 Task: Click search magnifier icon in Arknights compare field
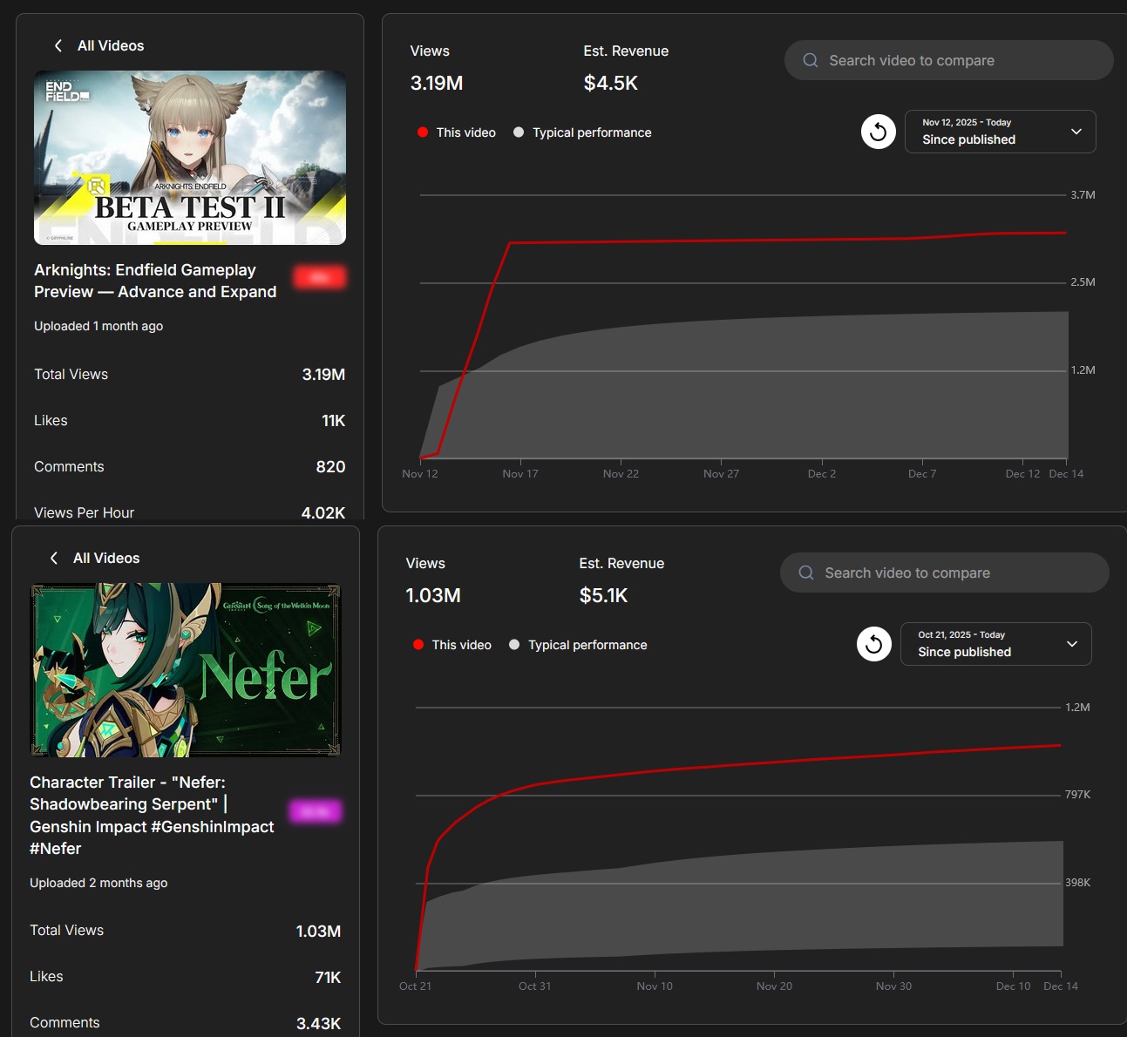pos(811,60)
